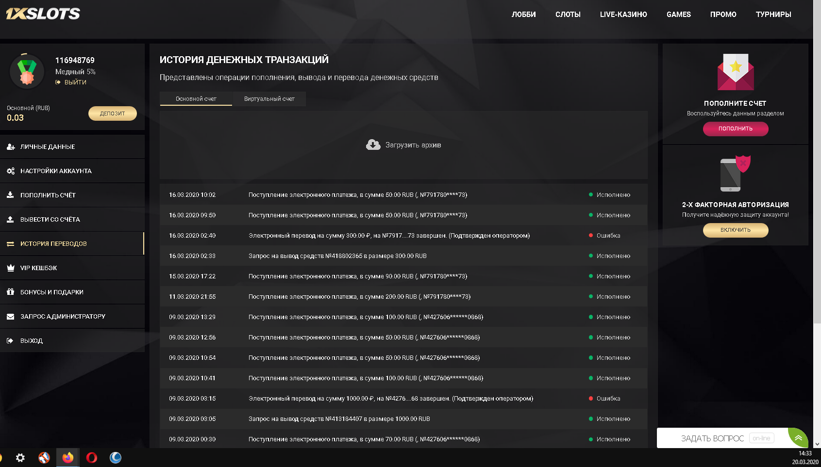Switch to Виртуальный счет tab
Screen dimensions: 821x467
point(269,99)
